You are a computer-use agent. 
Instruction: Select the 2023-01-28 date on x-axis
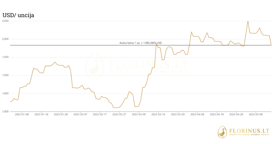coord(61,115)
